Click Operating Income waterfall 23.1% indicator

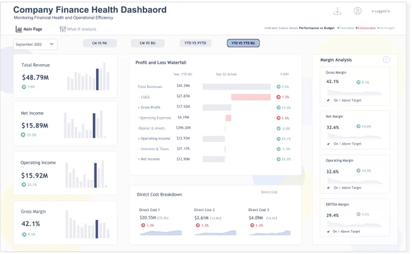click(279, 139)
